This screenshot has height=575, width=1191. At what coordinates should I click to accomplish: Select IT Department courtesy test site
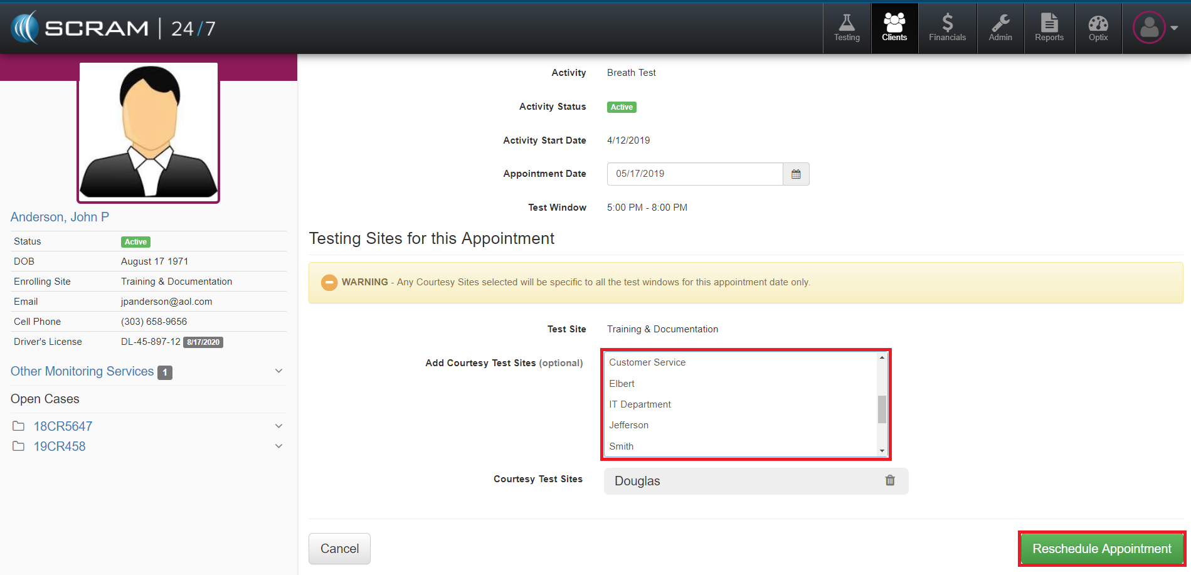640,404
